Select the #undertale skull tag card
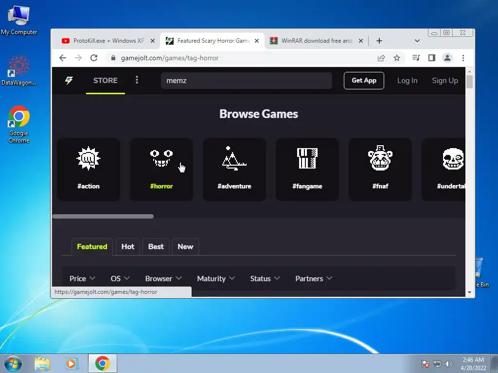 tap(444, 169)
